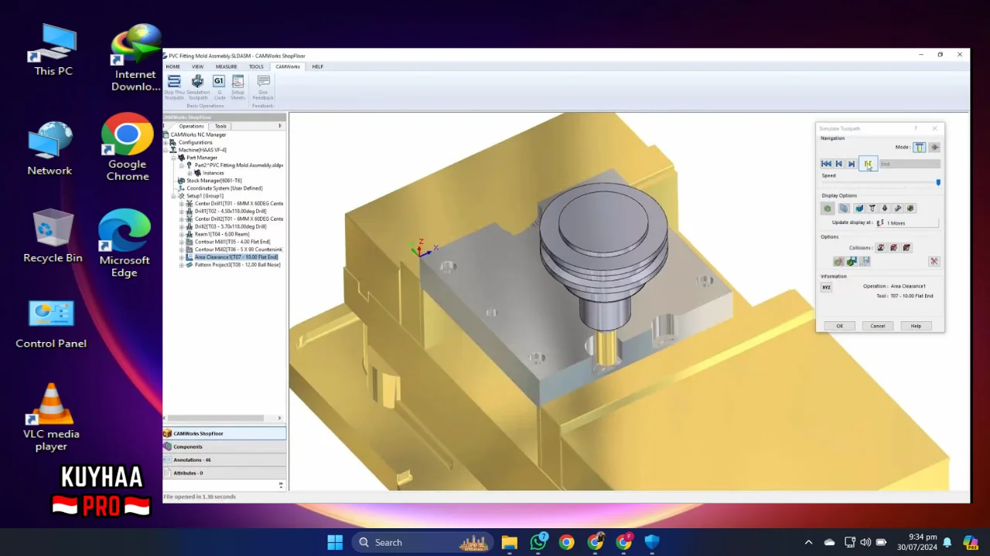The height and width of the screenshot is (556, 990).
Task: Click the question mark in dialog title bar
Action: pyautogui.click(x=916, y=128)
